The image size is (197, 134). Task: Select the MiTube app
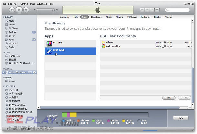(x=70, y=43)
